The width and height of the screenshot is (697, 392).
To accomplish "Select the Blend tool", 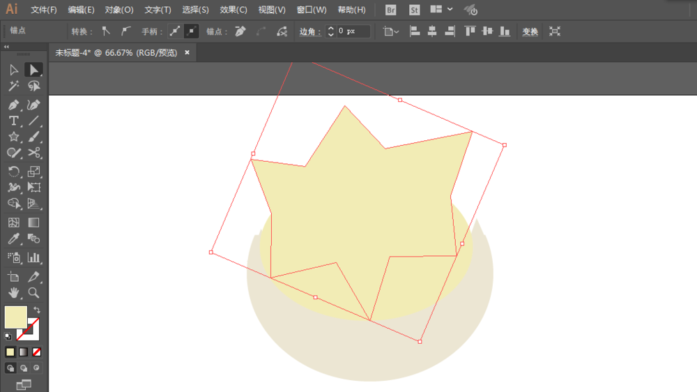I will click(x=33, y=239).
